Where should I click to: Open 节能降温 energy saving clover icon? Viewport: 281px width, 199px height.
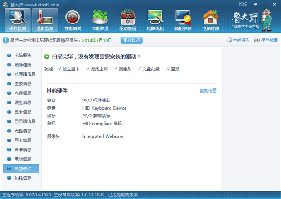pyautogui.click(x=100, y=20)
